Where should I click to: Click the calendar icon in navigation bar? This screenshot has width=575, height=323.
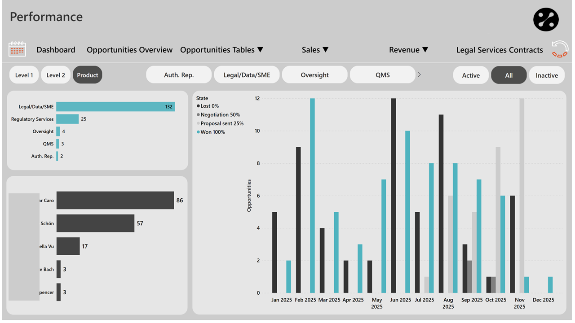point(17,49)
